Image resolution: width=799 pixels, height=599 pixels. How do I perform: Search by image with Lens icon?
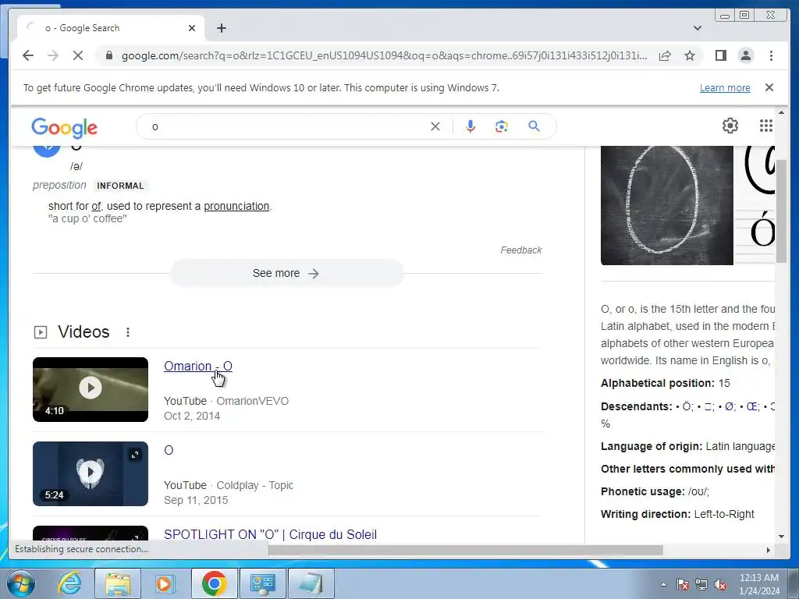coord(502,126)
